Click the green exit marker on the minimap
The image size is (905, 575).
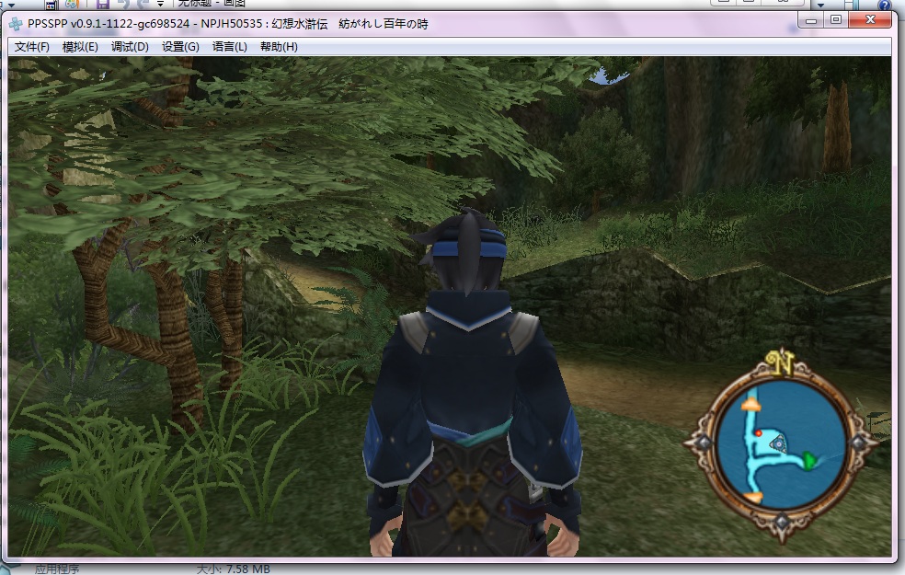[809, 460]
